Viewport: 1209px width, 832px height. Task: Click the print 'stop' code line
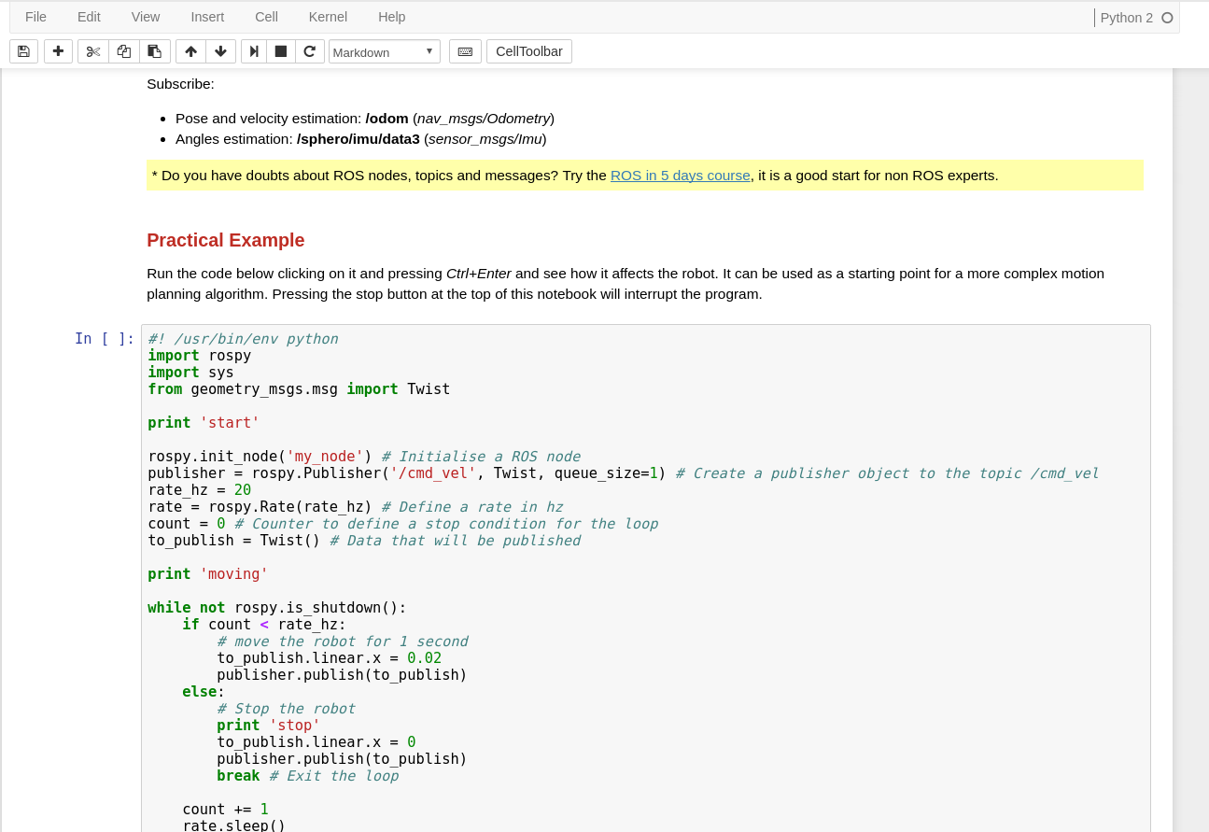tap(268, 726)
